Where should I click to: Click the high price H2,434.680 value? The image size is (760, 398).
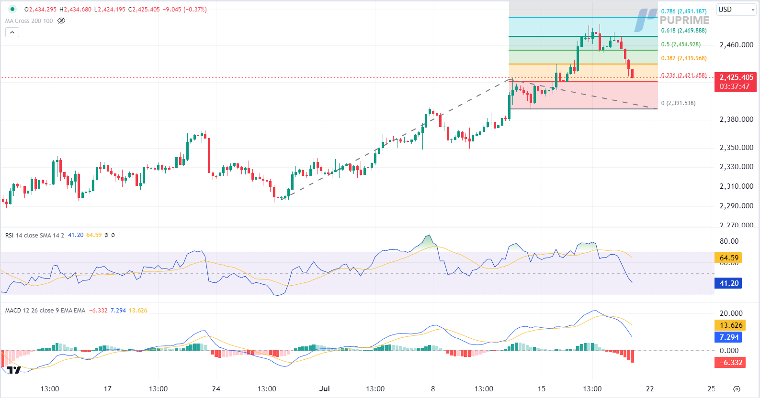[75, 9]
